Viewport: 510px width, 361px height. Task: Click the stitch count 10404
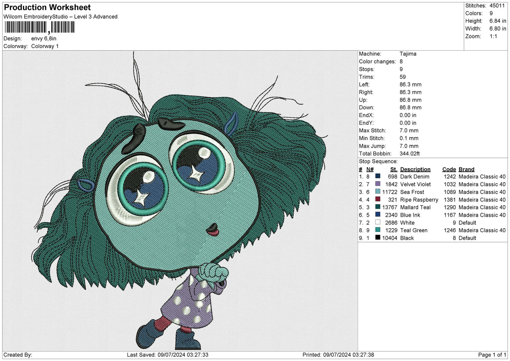click(x=390, y=238)
